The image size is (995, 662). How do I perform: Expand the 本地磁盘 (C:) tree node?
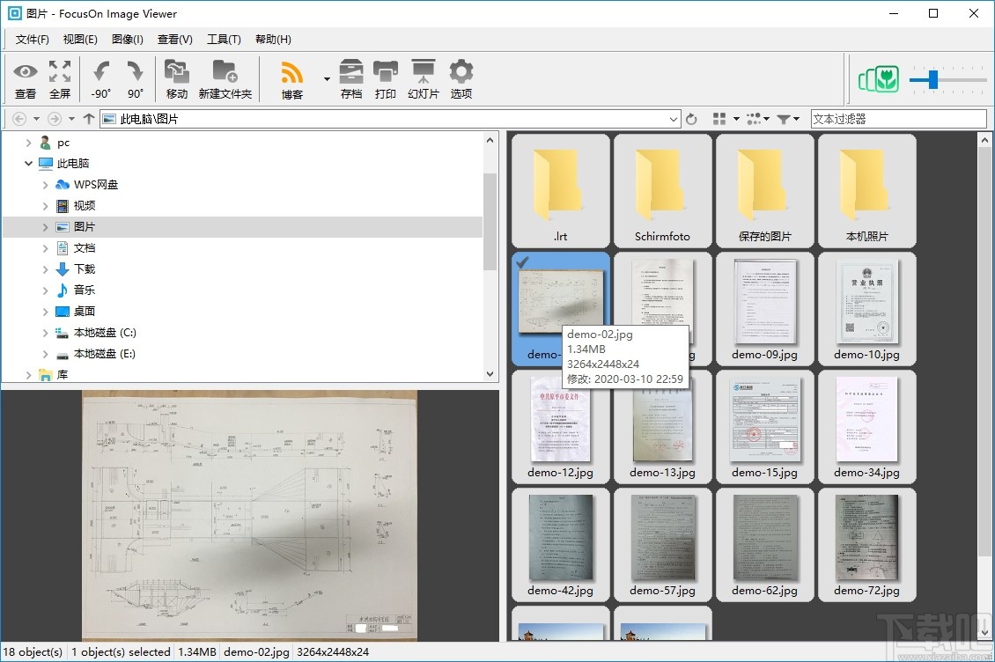pyautogui.click(x=45, y=333)
